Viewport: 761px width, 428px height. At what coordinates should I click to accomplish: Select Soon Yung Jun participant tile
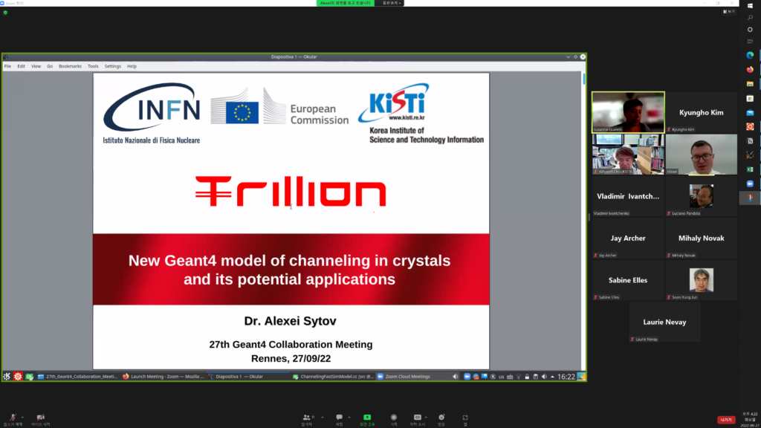[x=702, y=280]
